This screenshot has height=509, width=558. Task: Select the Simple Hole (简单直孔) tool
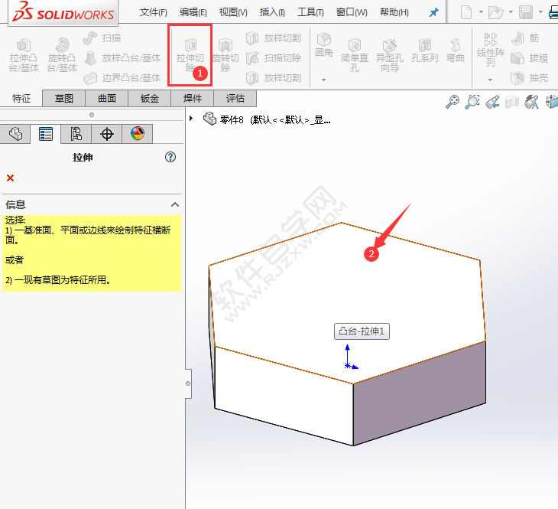pos(355,55)
